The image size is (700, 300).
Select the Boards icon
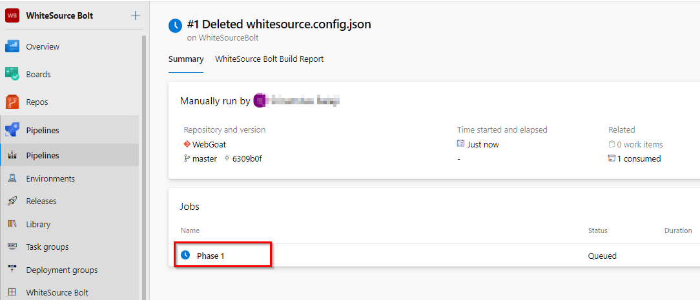(12, 74)
